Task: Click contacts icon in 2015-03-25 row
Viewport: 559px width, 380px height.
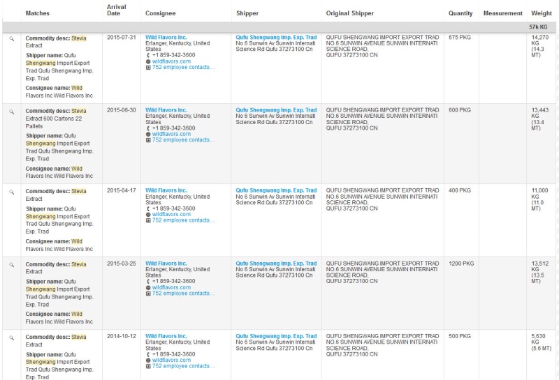Action: 148,294
